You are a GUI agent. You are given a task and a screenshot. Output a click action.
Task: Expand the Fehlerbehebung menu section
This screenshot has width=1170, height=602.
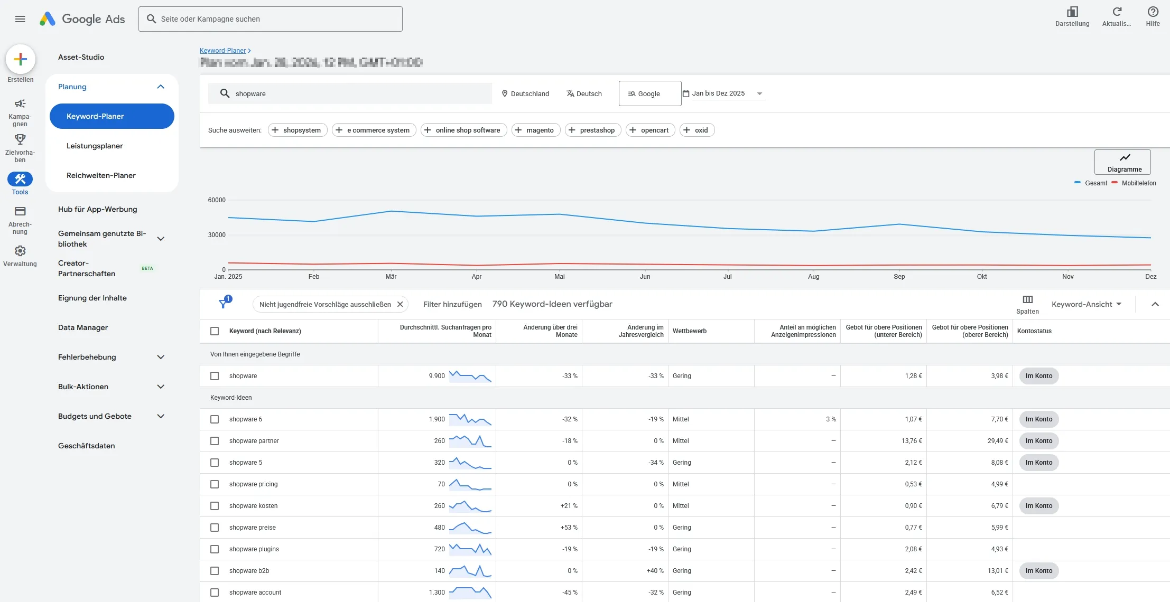point(112,357)
